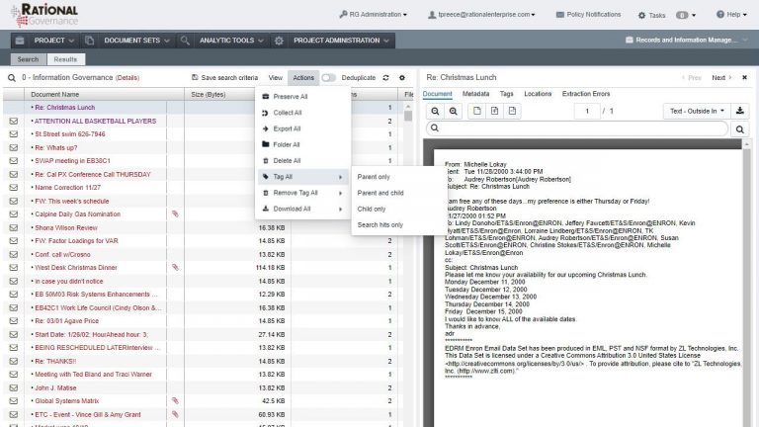Viewport: 759px width, 427px height.
Task: Select the ATTENTION ALL BASKETBALL PLAYERS email icon
Action: 14,121
